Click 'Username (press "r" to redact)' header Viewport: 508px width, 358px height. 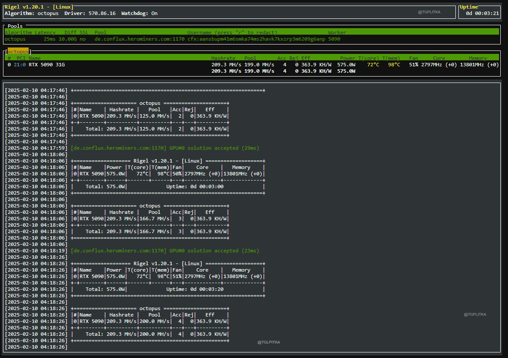click(232, 33)
